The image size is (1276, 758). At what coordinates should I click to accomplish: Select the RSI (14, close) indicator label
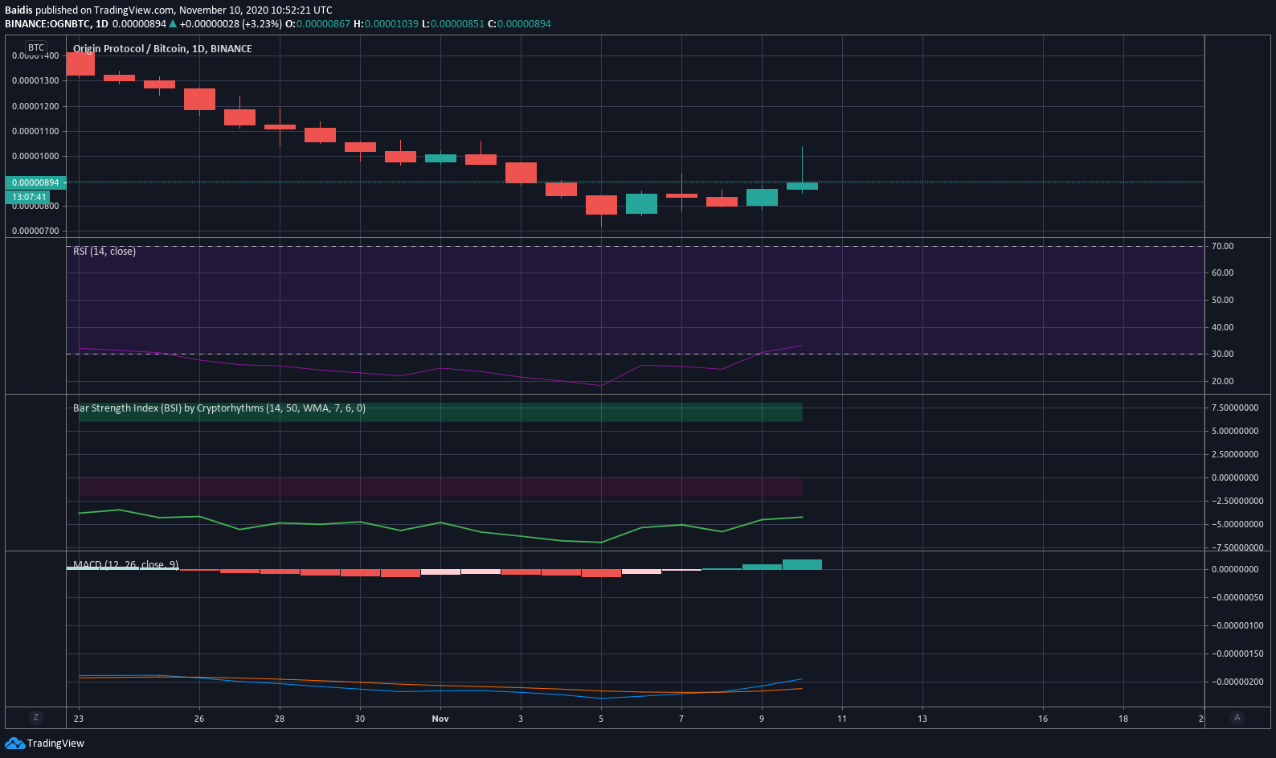[x=104, y=252]
